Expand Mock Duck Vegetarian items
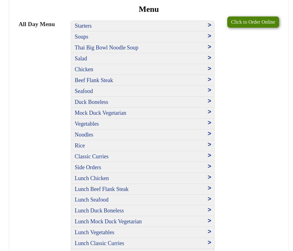Image resolution: width=293 pixels, height=251 pixels. (x=100, y=113)
